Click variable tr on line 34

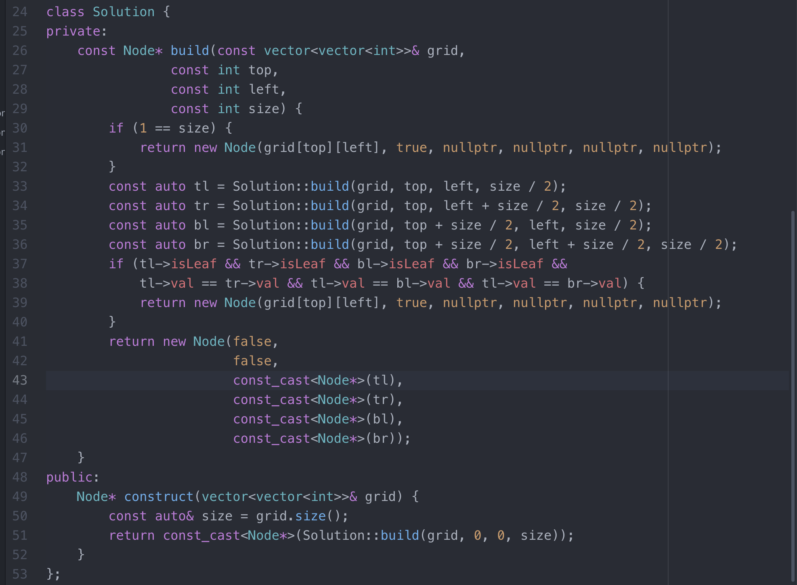coord(201,206)
